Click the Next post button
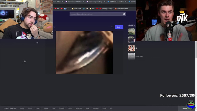This screenshot has height=111, width=197. click(119, 27)
